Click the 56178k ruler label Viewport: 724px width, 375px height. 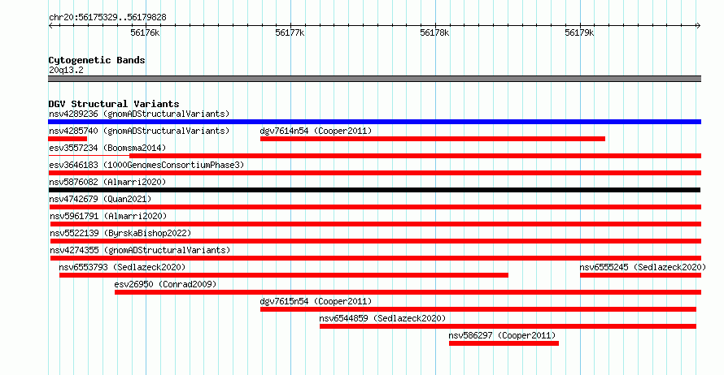pos(434,32)
